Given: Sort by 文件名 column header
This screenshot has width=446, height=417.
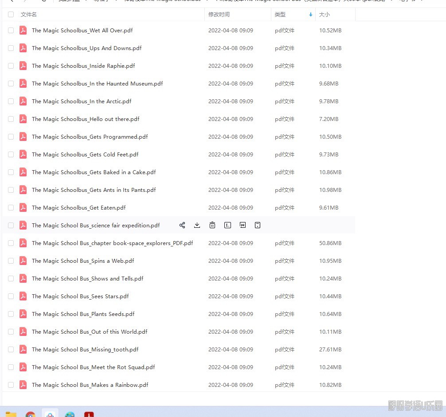Looking at the screenshot, I should pos(28,15).
